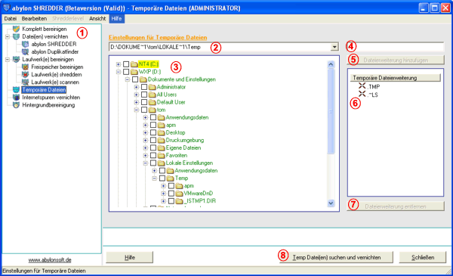Screen dimensions: 453x276
Task: Click the .TMP extension cross icon
Action: pyautogui.click(x=362, y=86)
